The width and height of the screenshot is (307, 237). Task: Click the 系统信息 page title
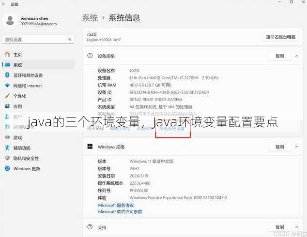coord(124,18)
